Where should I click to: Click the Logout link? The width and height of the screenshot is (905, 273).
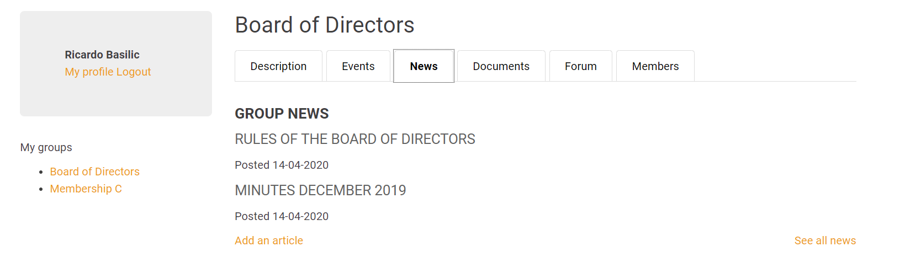point(134,72)
